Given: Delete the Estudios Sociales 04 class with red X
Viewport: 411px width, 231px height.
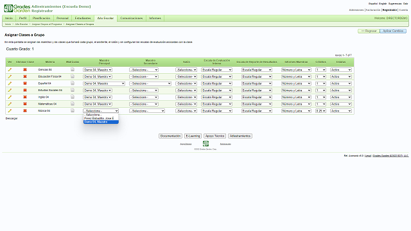Looking at the screenshot, I should tap(25, 90).
